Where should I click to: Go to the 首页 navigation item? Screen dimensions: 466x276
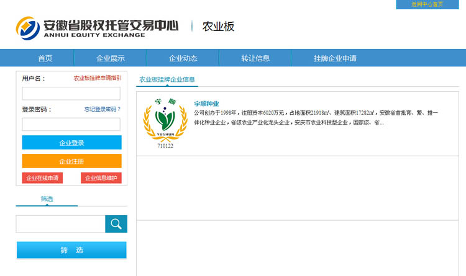pos(45,58)
